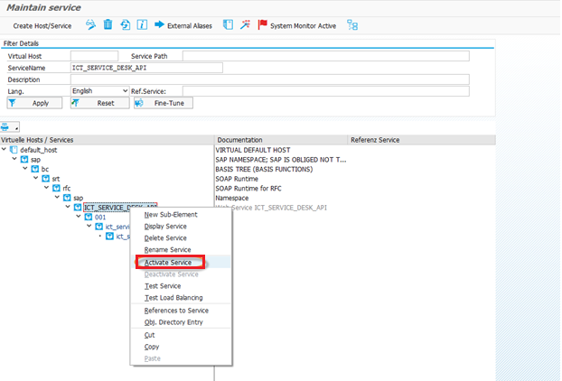Image resolution: width=562 pixels, height=381 pixels.
Task: Collapse the srt tree node
Action: 36,179
